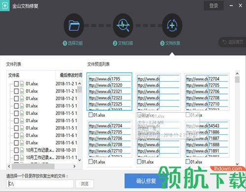Minimize the 金山文档修复 window

click(x=231, y=5)
